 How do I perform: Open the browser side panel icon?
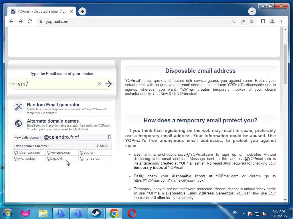click(x=263, y=21)
